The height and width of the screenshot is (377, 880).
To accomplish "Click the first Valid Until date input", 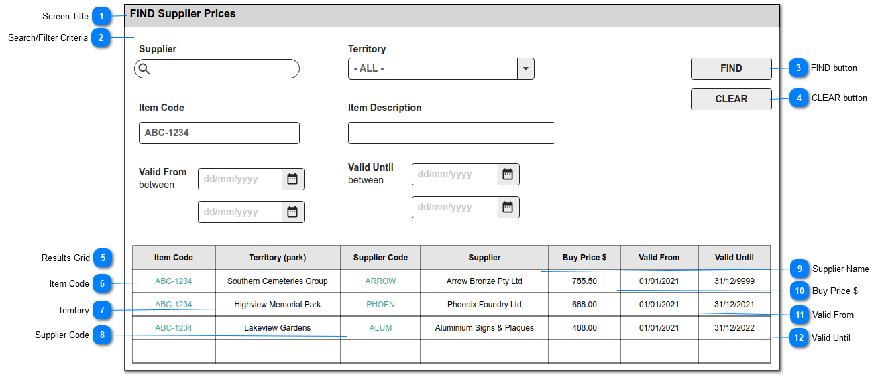I will pyautogui.click(x=465, y=174).
